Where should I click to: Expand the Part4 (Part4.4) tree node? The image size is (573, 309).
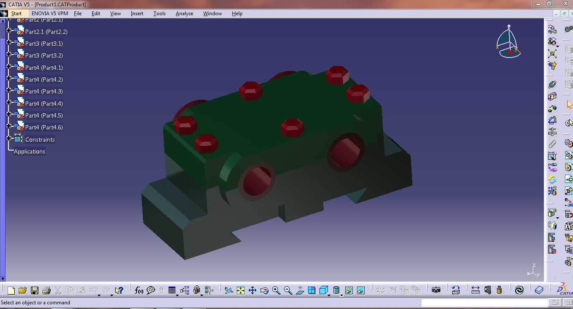click(9, 102)
